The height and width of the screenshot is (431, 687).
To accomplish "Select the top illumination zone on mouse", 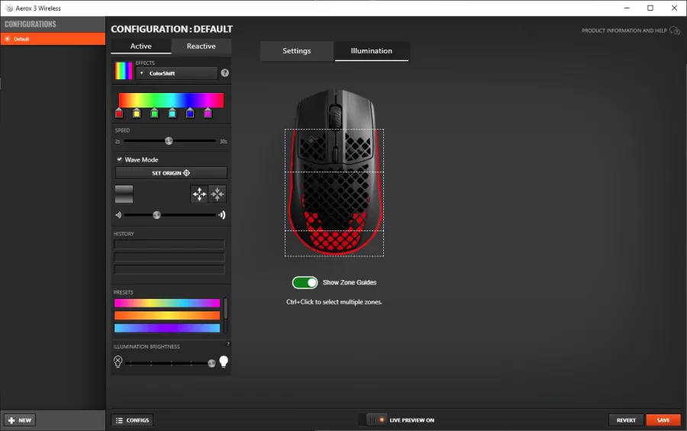I will point(334,150).
